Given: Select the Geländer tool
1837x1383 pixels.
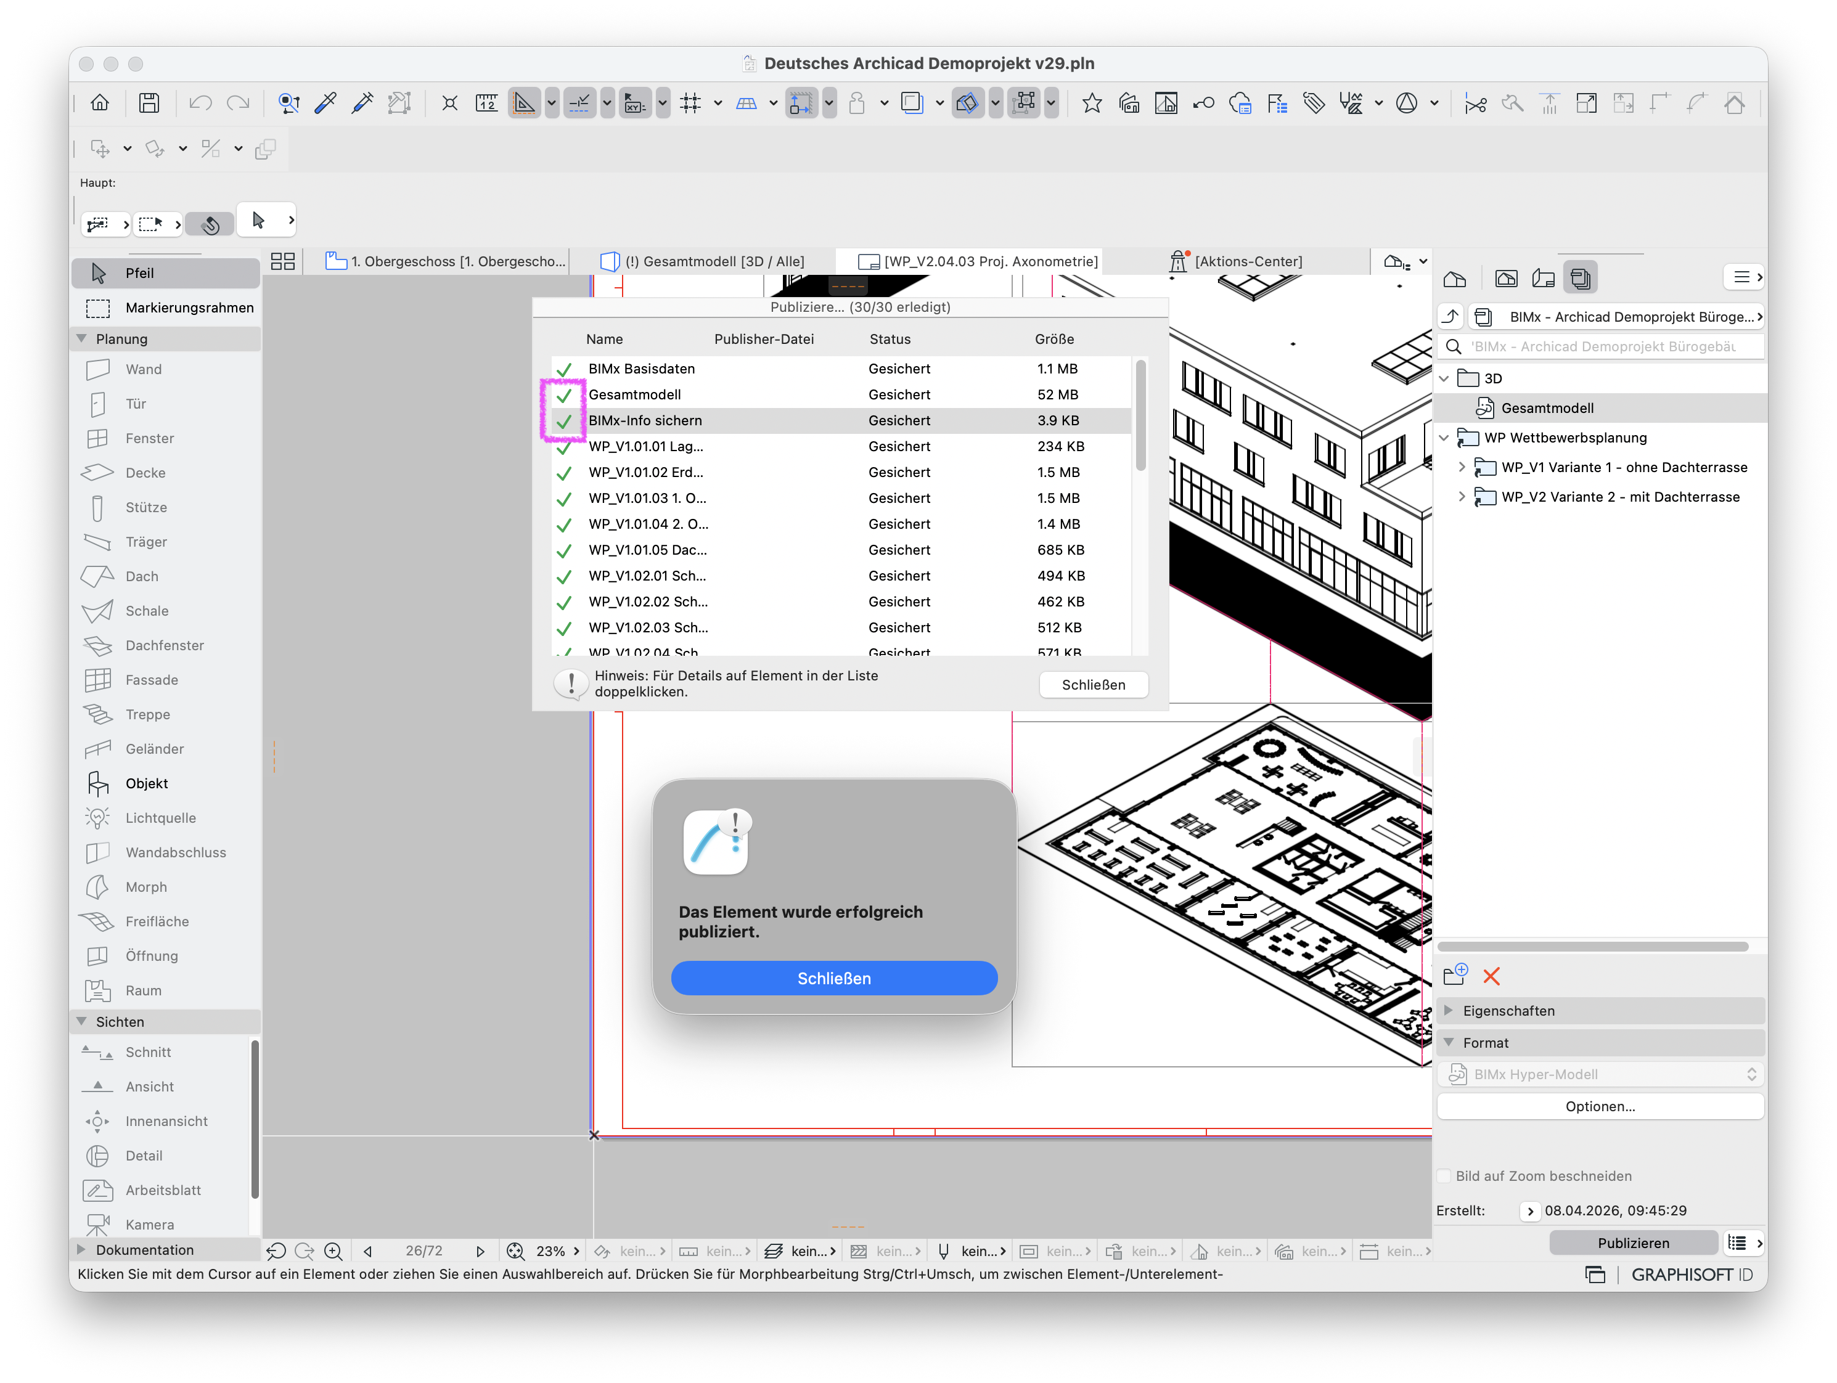Looking at the screenshot, I should pyautogui.click(x=166, y=749).
